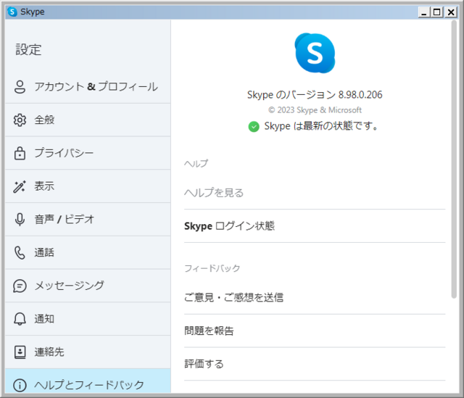Click the contact book icon for 連絡先
The image size is (464, 398).
click(20, 352)
